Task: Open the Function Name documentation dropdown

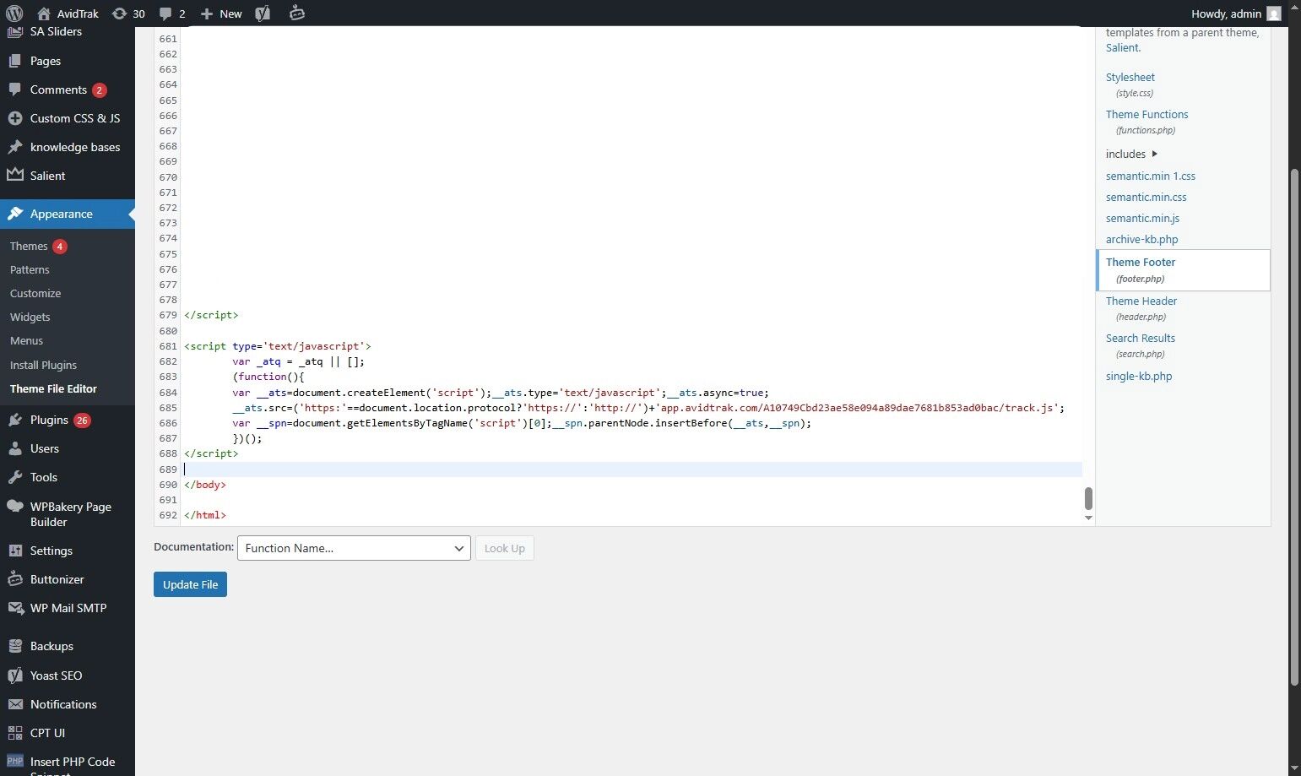Action: click(x=353, y=548)
